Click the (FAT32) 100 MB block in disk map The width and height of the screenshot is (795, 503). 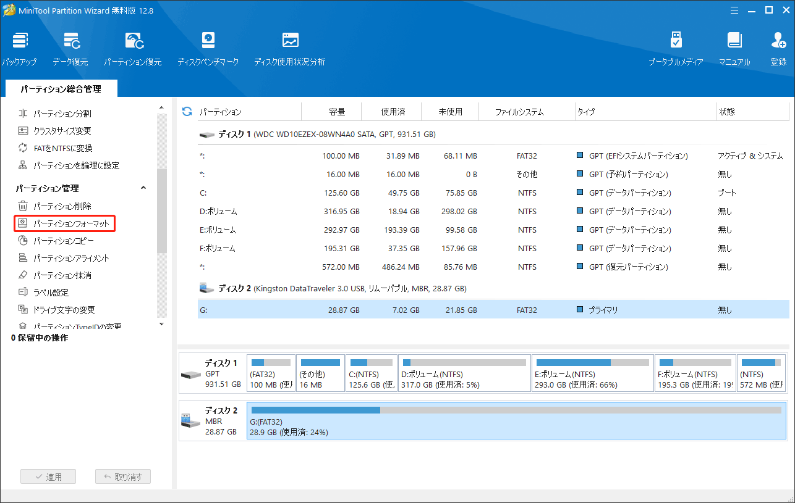tap(271, 373)
